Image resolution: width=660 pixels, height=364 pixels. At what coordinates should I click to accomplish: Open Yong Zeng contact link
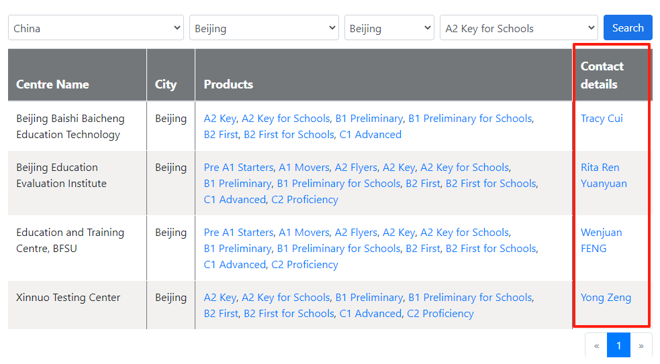point(606,298)
